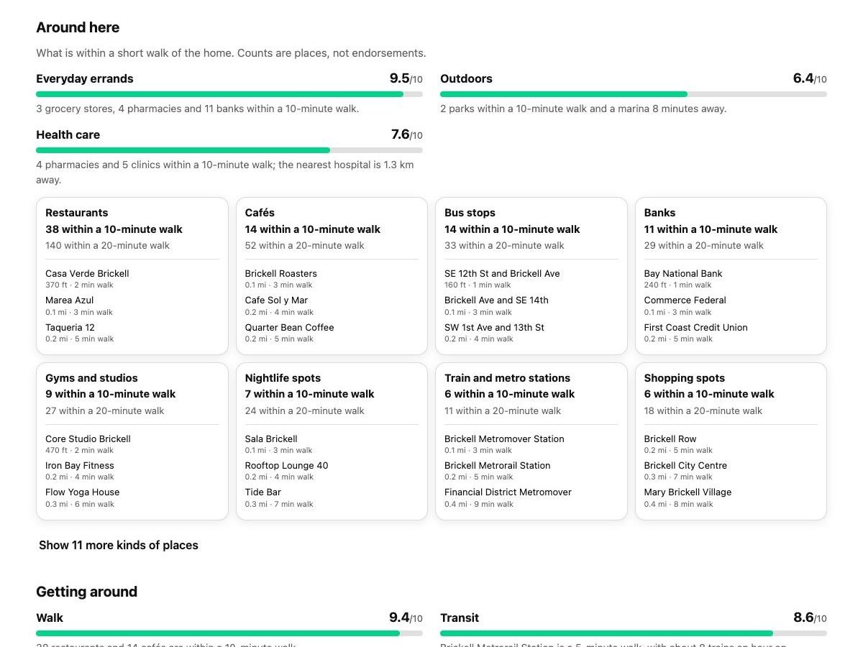Click the Health care score bar
Screen dimensions: 863x647
point(229,150)
